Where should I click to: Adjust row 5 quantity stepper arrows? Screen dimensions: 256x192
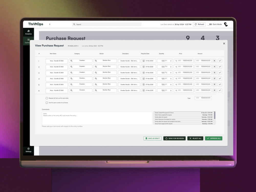(171, 84)
